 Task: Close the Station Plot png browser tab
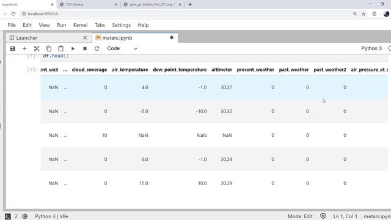(180, 4)
